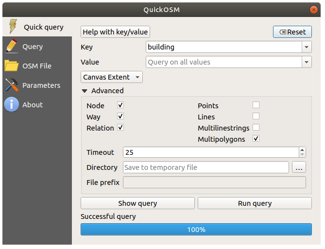
Task: Click the Reset button
Action: click(292, 32)
